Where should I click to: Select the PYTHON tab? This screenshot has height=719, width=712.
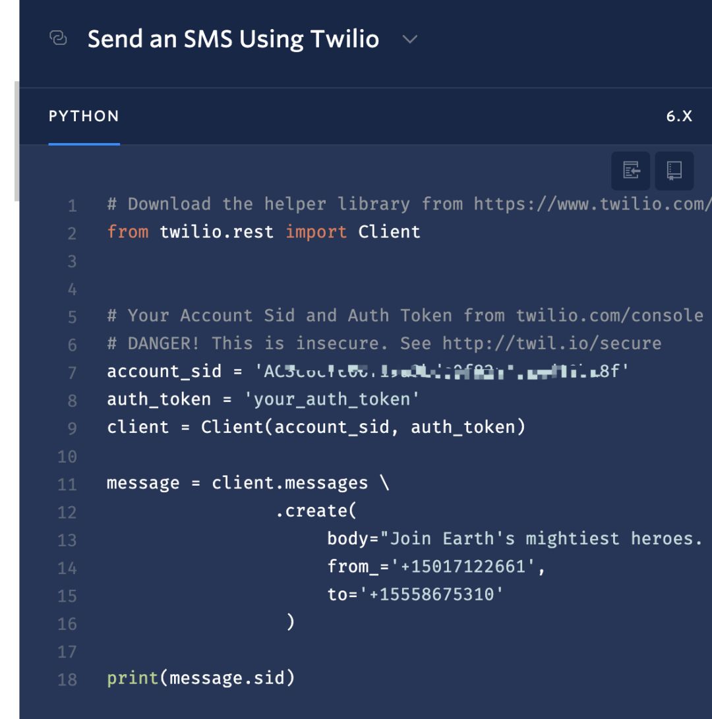point(84,116)
